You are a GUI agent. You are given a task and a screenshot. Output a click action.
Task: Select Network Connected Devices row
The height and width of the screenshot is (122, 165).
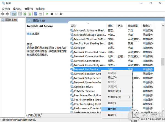pos(112,52)
